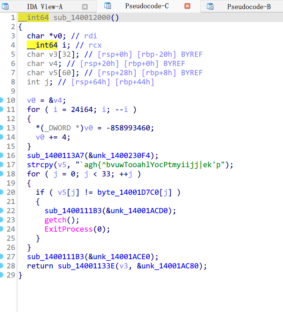The height and width of the screenshot is (312, 283).
Task: Switch to the IDA View-A tab
Action: (x=44, y=7)
